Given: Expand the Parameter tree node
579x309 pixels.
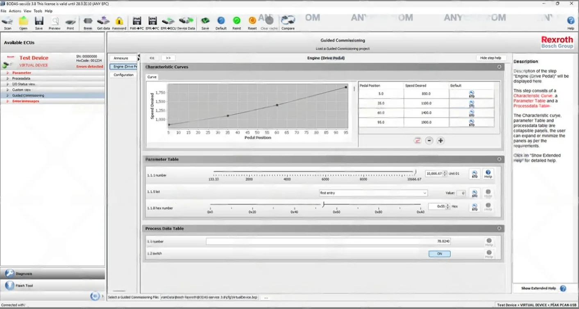Looking at the screenshot, I should 7,73.
